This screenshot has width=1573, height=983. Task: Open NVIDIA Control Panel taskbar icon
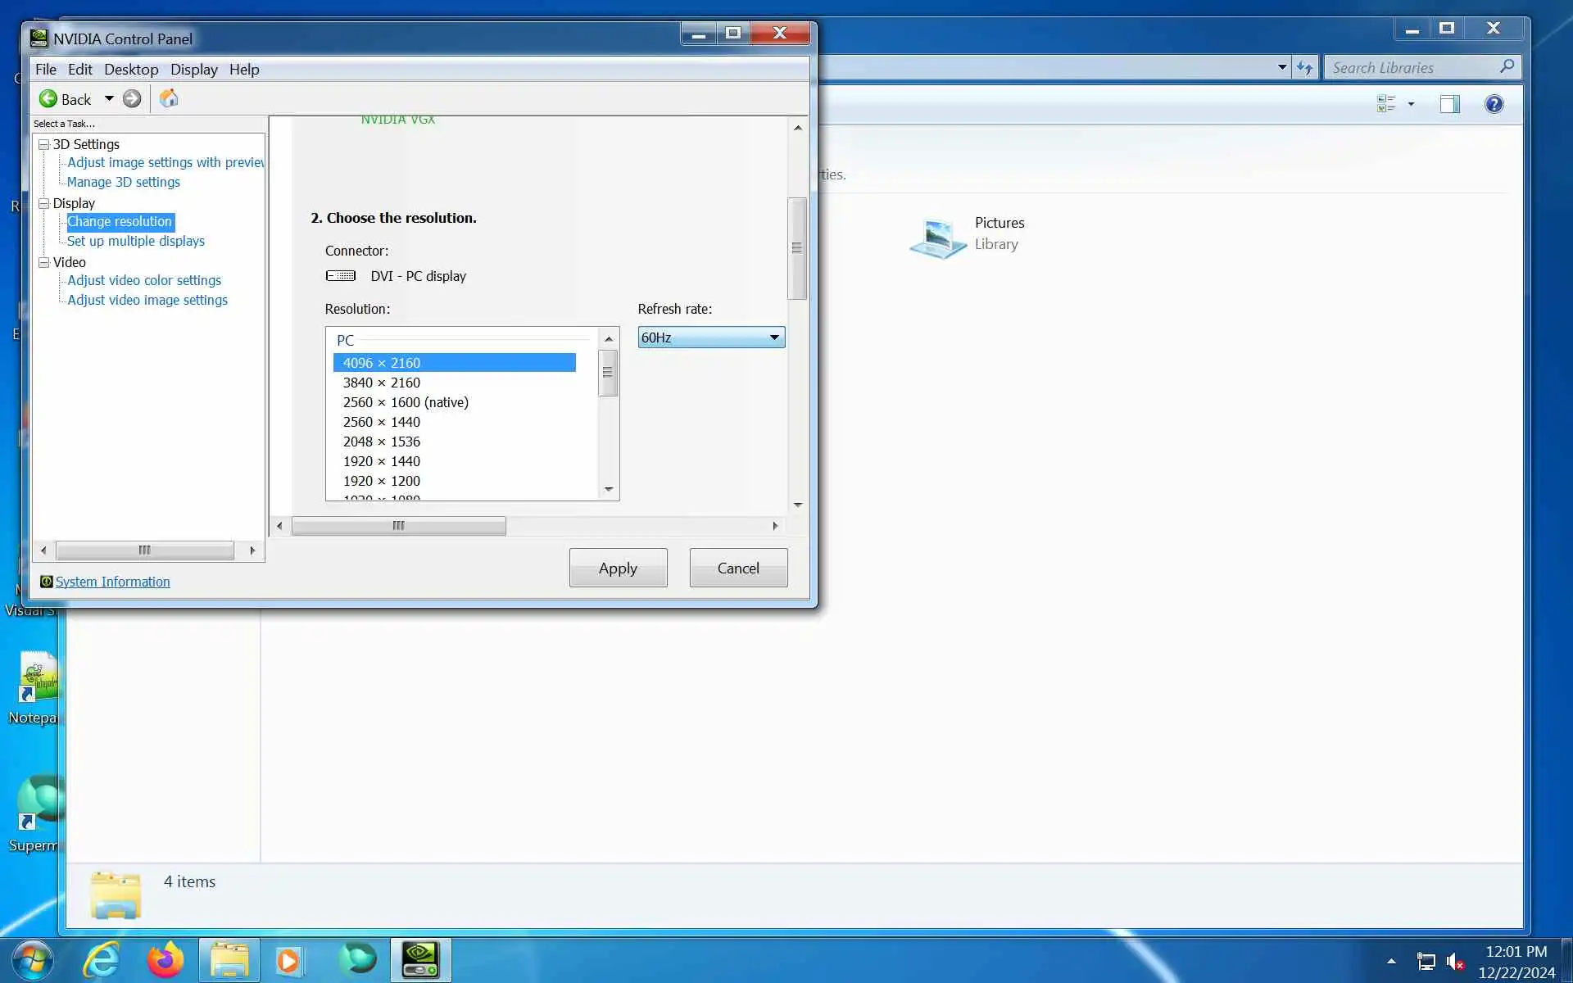pos(420,959)
